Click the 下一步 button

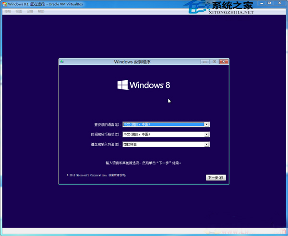coord(216,177)
